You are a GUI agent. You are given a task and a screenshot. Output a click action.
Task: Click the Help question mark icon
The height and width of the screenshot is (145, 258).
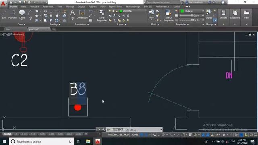223,2
